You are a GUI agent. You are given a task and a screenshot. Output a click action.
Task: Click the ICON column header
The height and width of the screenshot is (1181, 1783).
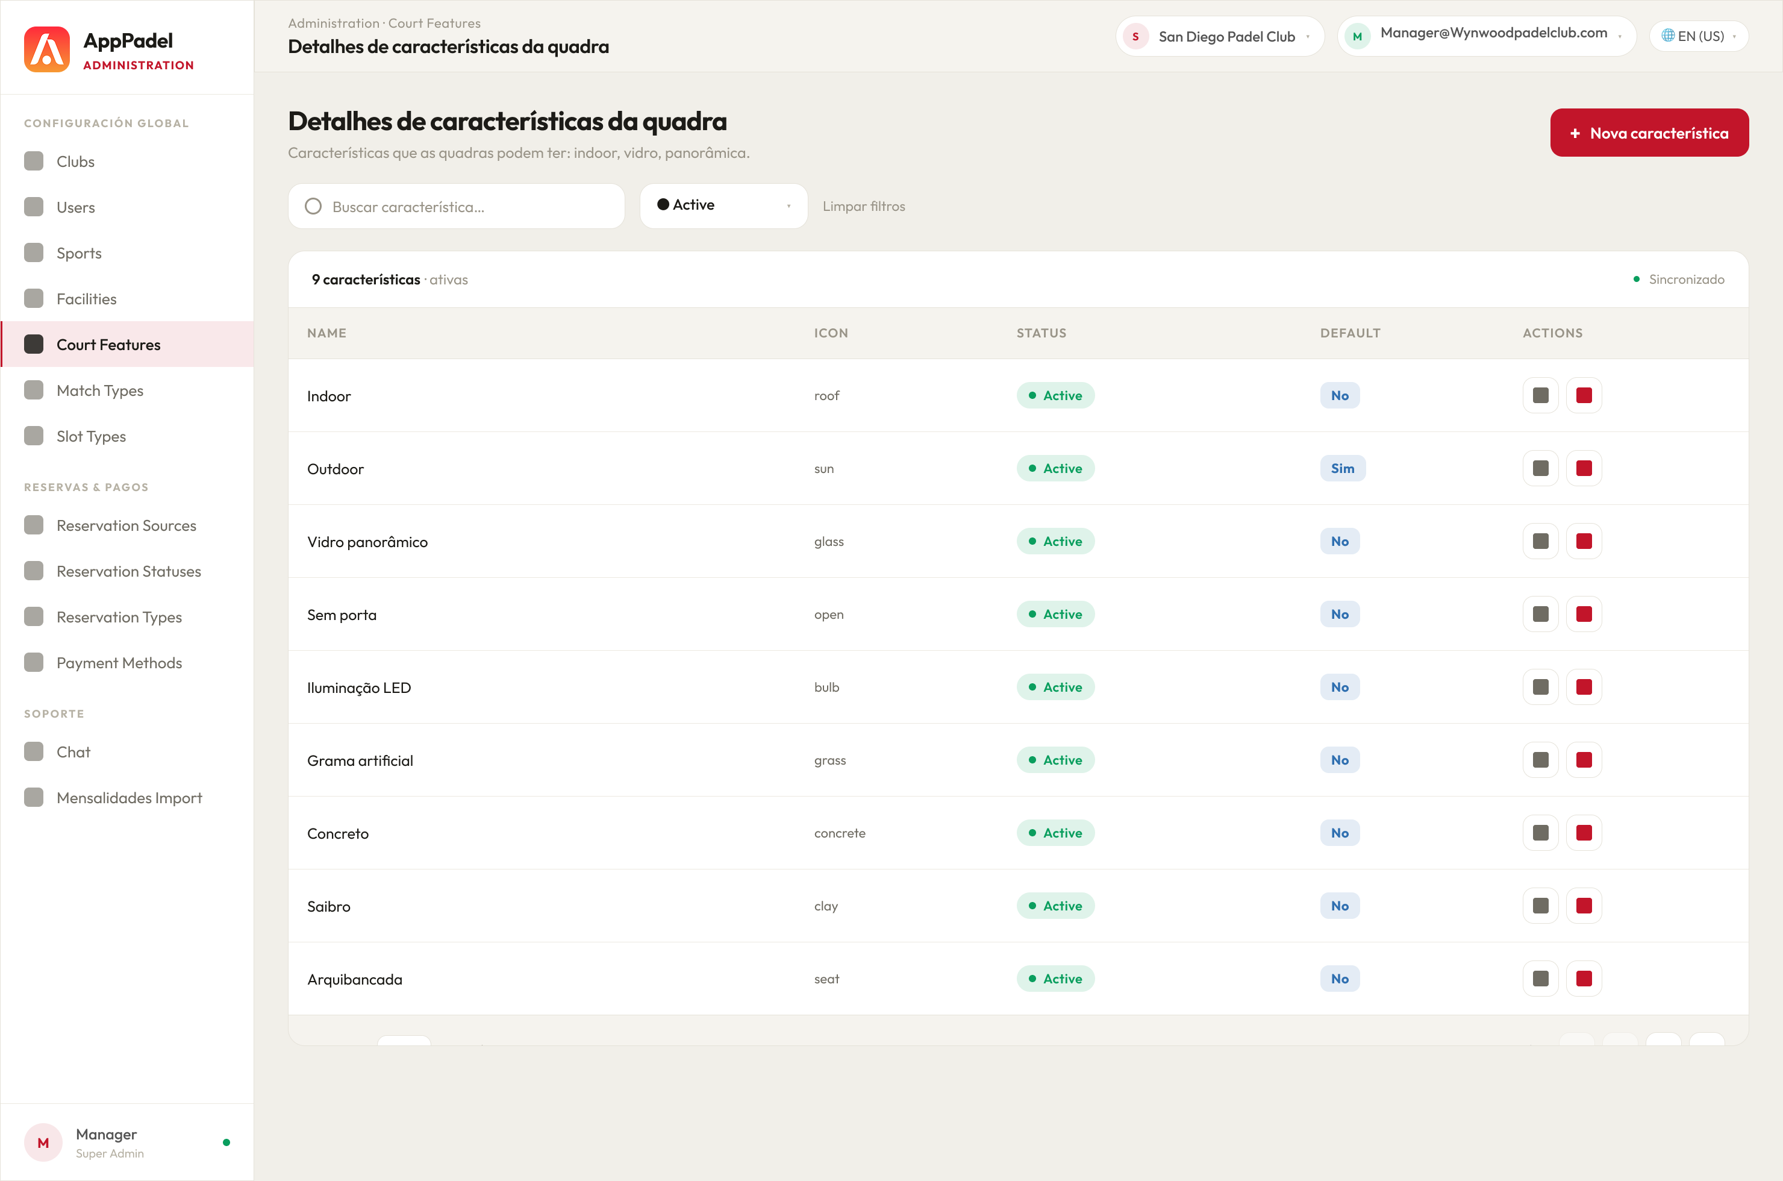pos(831,333)
